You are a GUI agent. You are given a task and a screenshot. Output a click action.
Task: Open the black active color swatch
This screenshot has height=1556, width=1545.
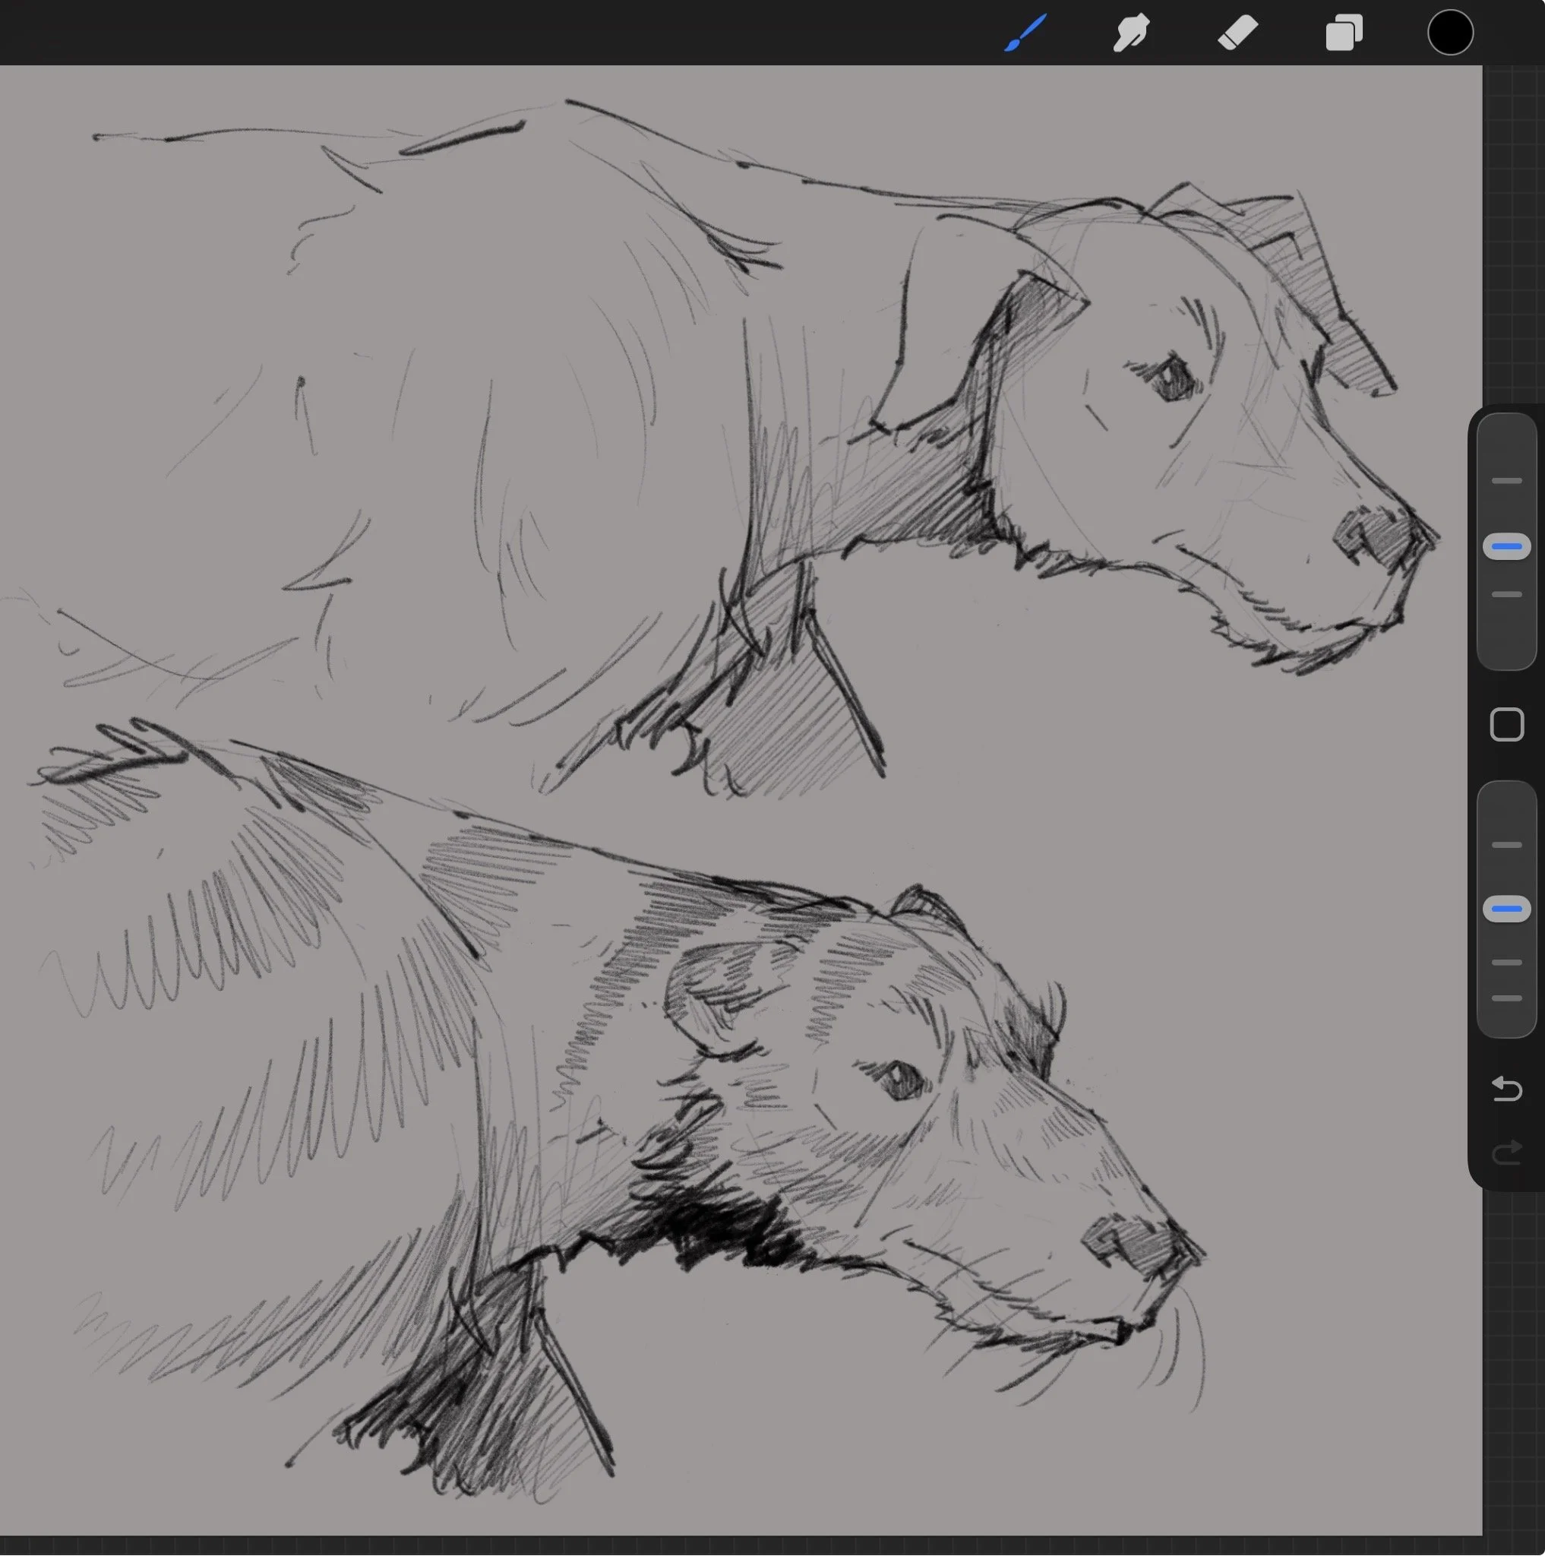(1450, 33)
